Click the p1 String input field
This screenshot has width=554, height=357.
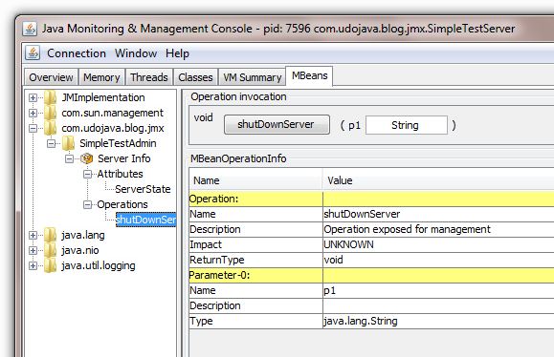point(407,125)
